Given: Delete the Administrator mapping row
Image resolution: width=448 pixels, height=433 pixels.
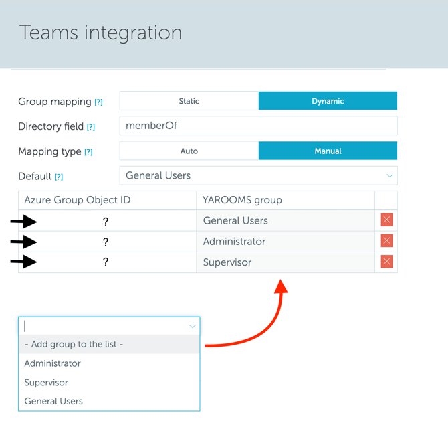Looking at the screenshot, I should (x=386, y=241).
